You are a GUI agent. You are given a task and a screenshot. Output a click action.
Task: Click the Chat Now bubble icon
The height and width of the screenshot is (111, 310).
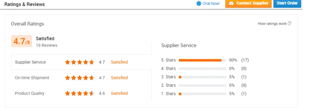pos(199,3)
